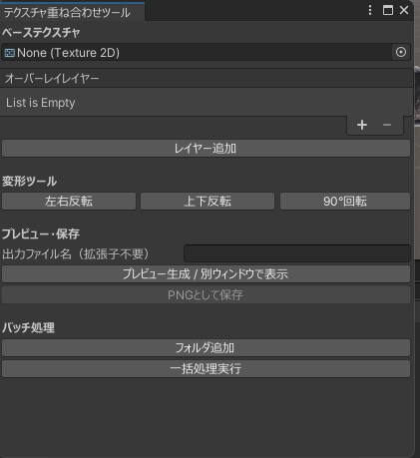Screen dimensions: 420x458
Task: Click the None (Texture 2D) object field
Action: (x=206, y=52)
